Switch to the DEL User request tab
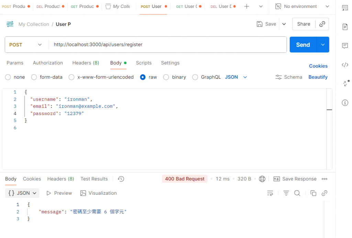Viewport: 352px width, 238px height. tap(223, 7)
